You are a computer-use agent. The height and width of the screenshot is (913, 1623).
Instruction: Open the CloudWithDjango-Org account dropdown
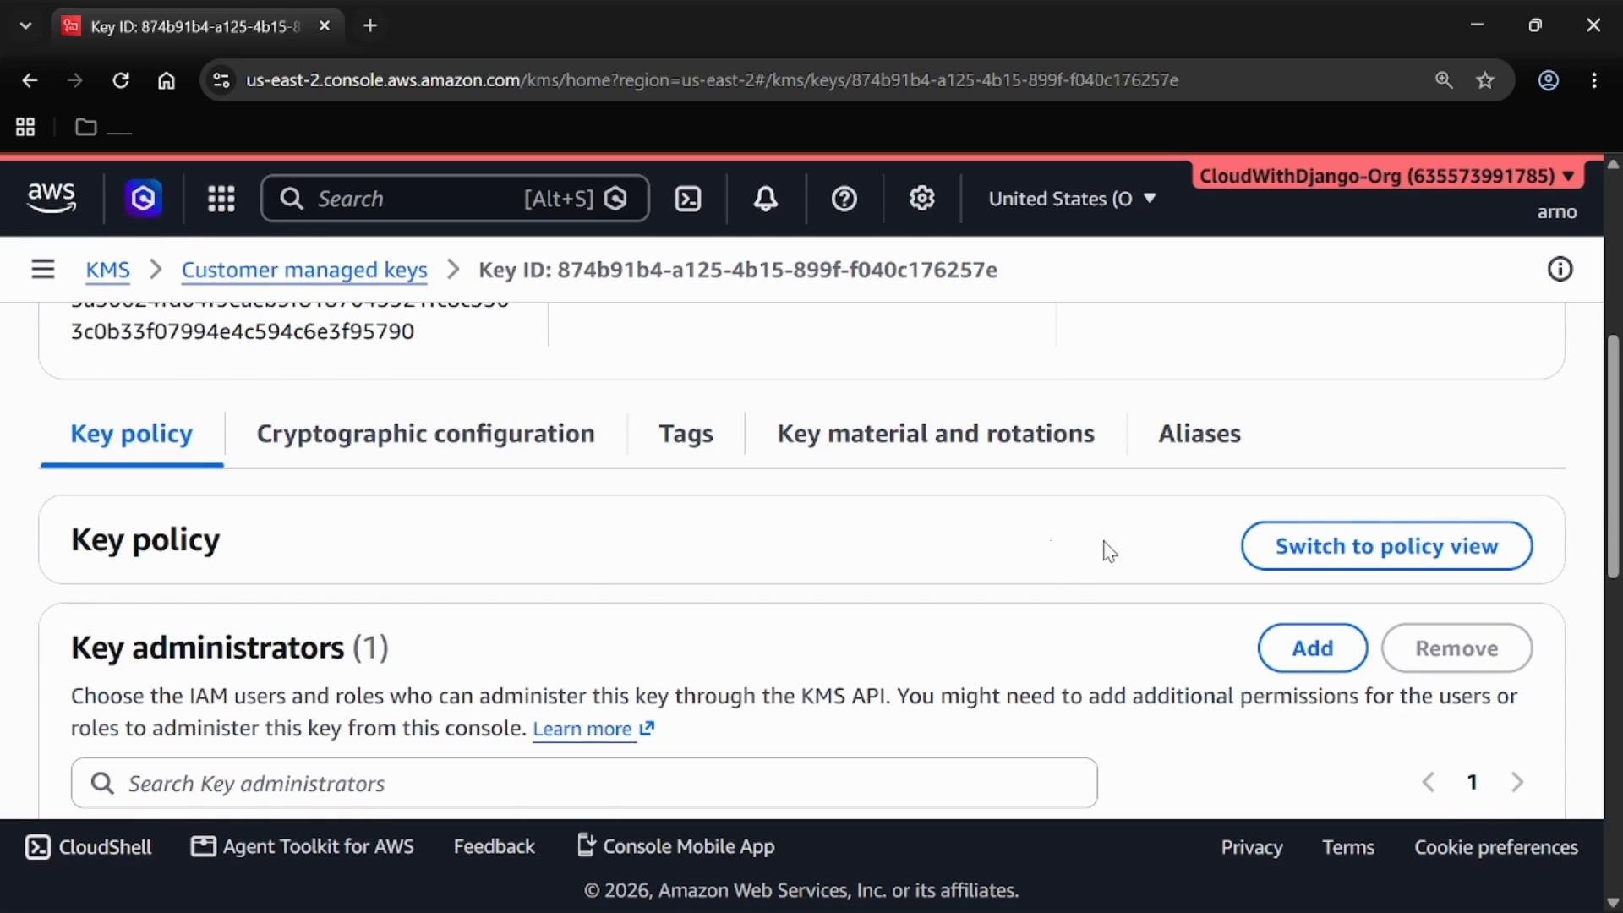click(x=1386, y=176)
